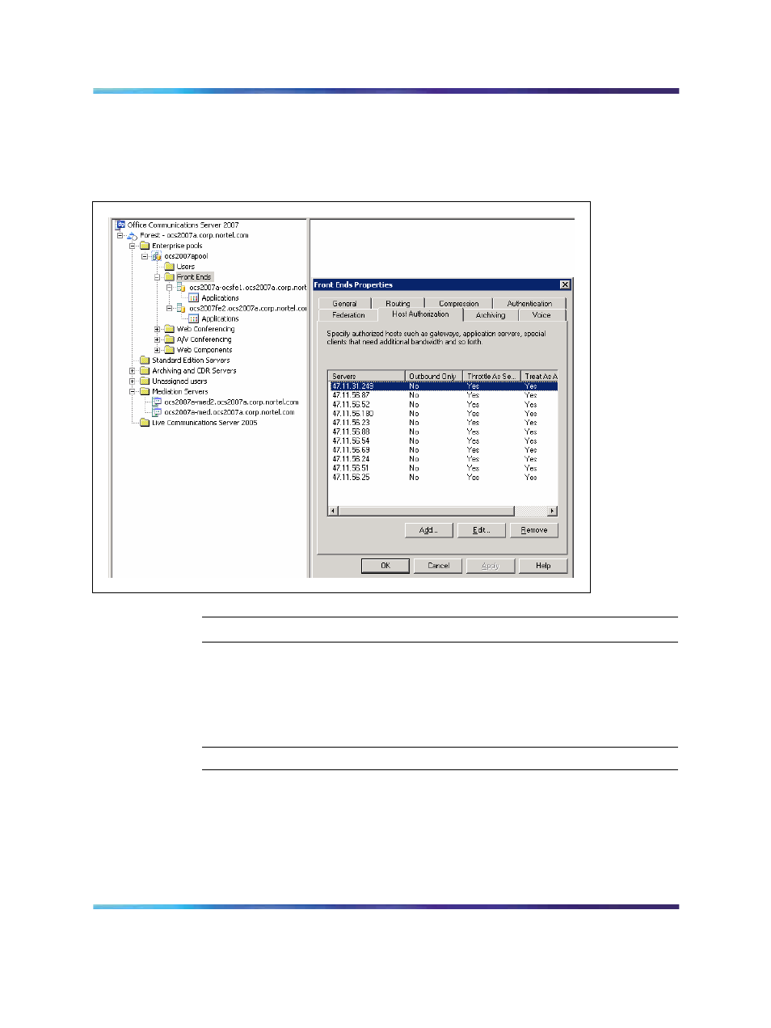
Task: Click the server list horizontal scrollbar thumb
Action: tap(426, 511)
